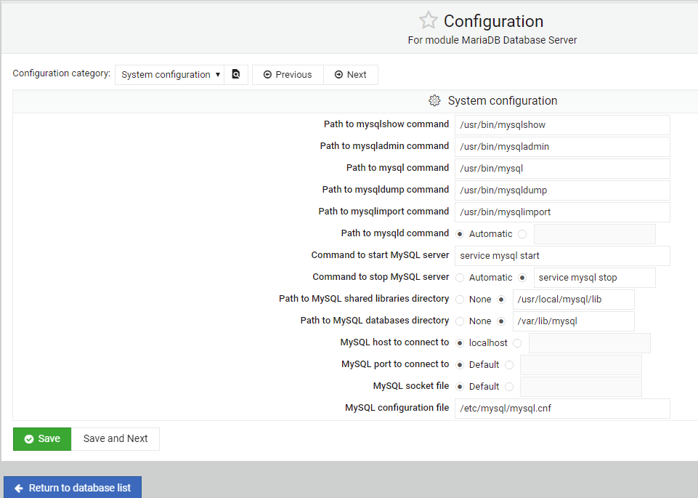
Task: Select custom port radio for MySQL port
Action: (509, 365)
